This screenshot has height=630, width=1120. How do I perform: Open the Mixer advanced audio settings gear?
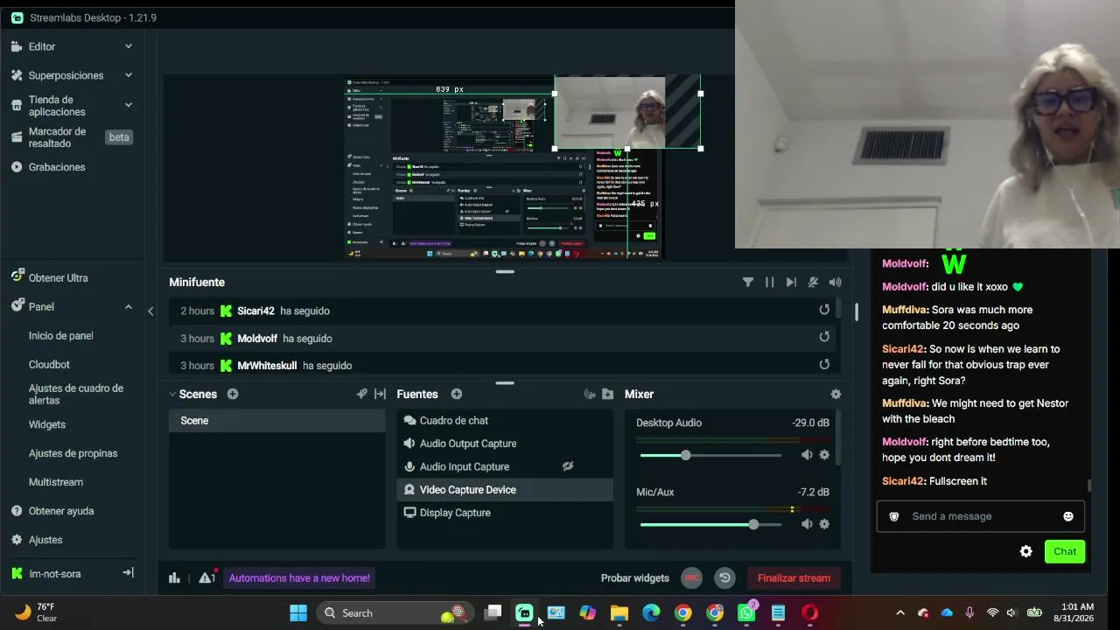[836, 395]
